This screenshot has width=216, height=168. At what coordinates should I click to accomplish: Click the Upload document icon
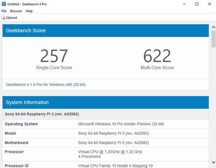(3, 18)
